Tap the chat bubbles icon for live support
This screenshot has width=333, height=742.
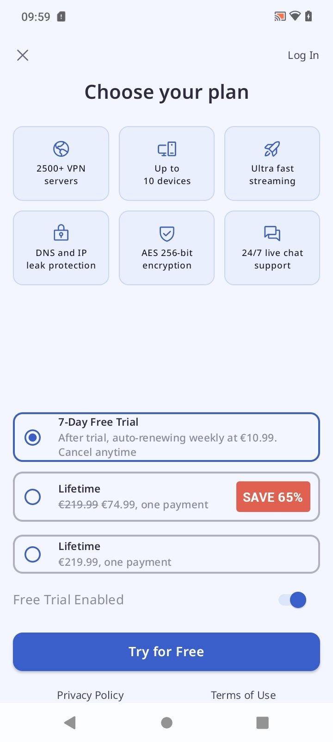[272, 233]
